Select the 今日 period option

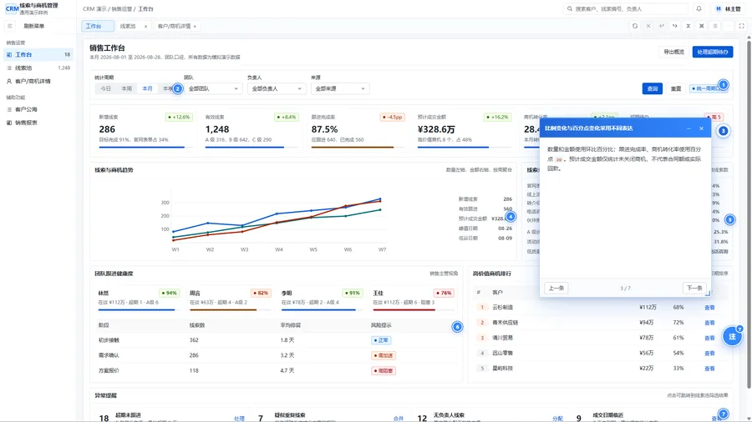[105, 88]
